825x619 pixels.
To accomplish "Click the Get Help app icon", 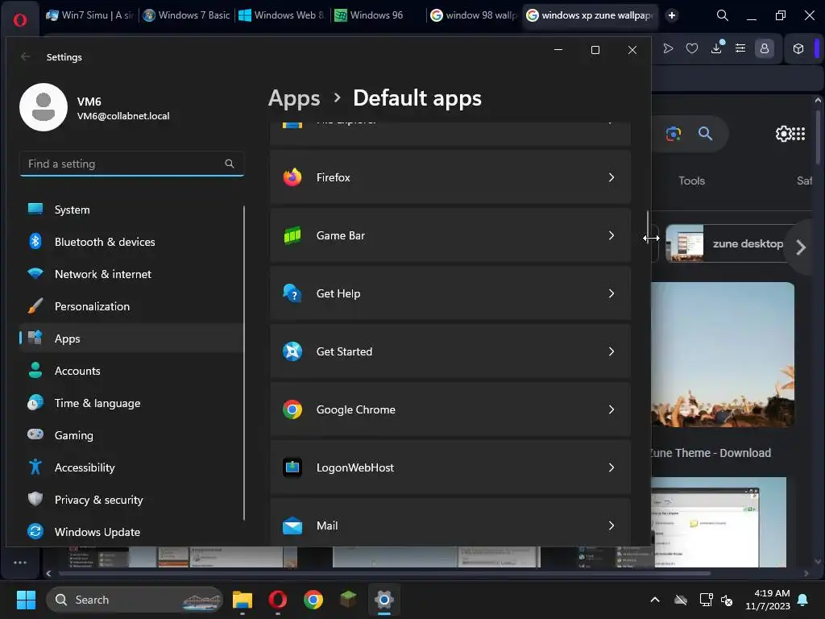I will 292,293.
